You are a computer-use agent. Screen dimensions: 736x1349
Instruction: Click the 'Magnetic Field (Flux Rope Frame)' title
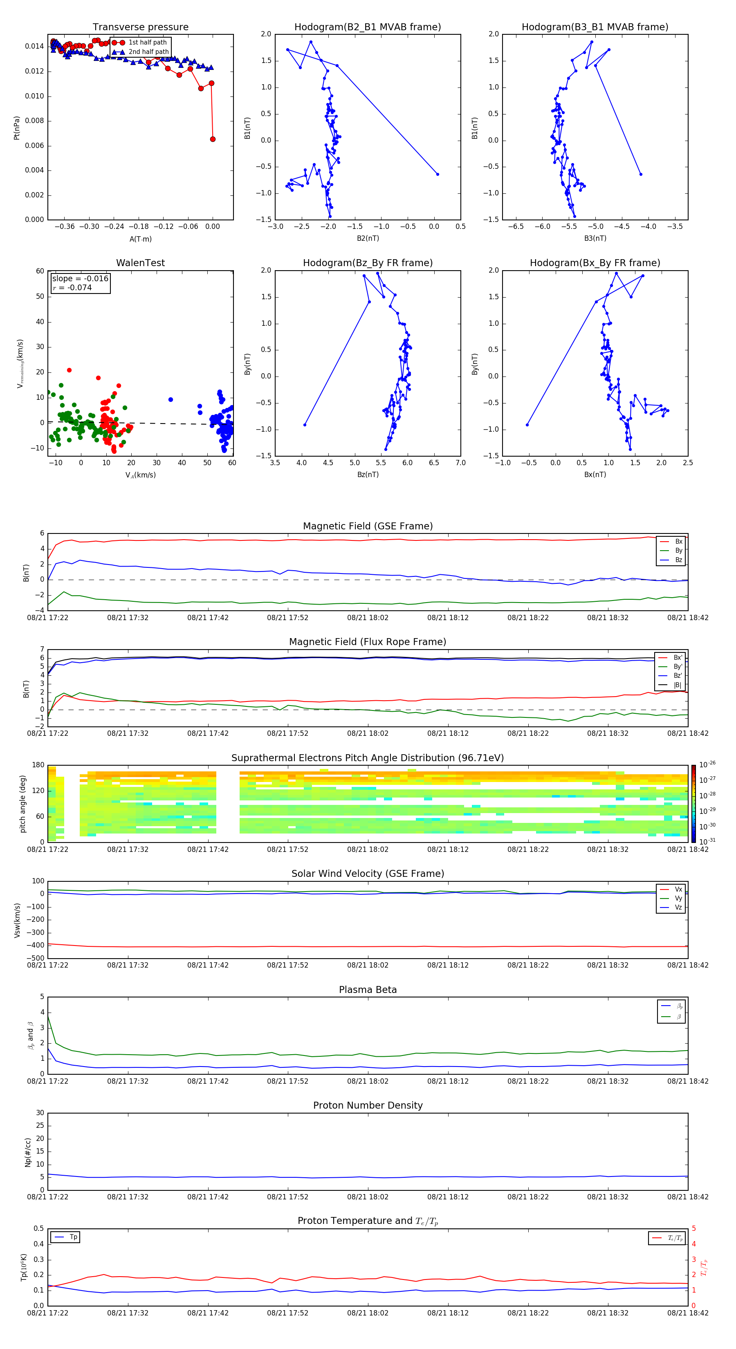368,642
